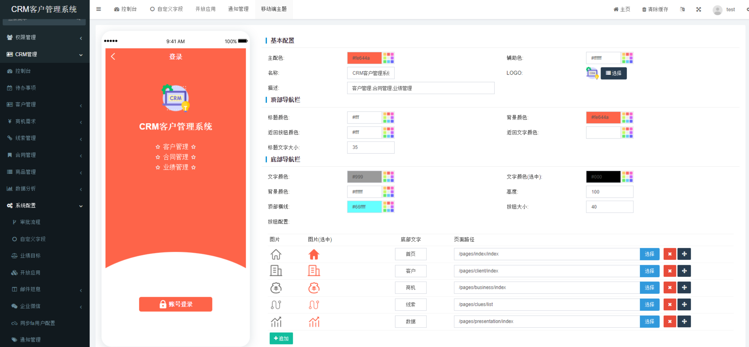Open color picker for 主配色
Viewport: 749px width, 347px height.
[388, 58]
